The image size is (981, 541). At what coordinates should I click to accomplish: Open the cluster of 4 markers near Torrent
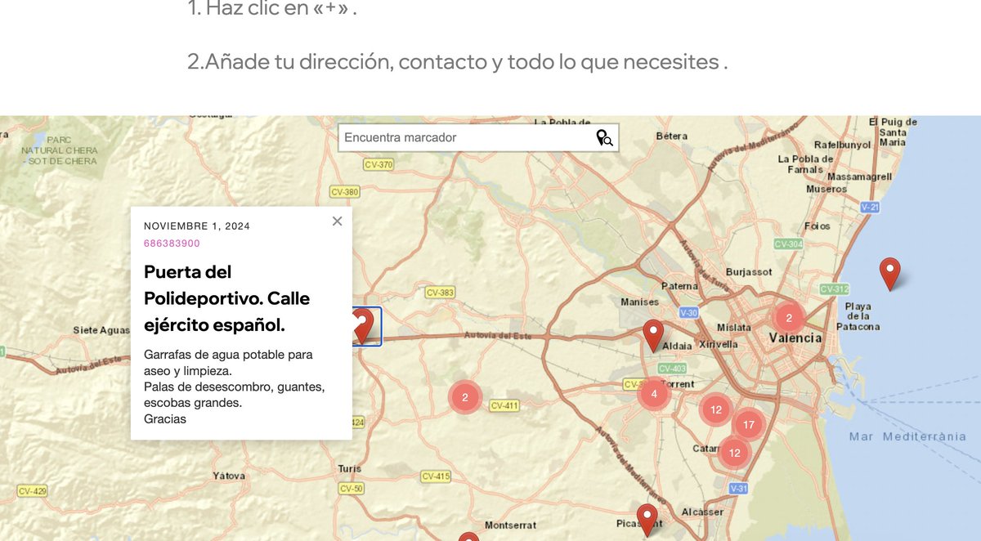point(654,393)
